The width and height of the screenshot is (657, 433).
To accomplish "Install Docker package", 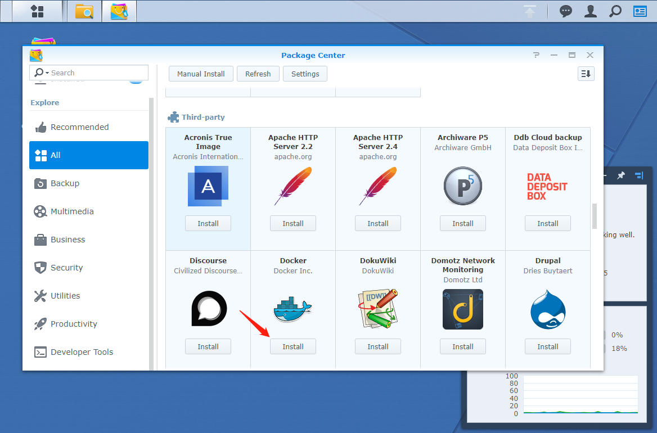I will (293, 346).
